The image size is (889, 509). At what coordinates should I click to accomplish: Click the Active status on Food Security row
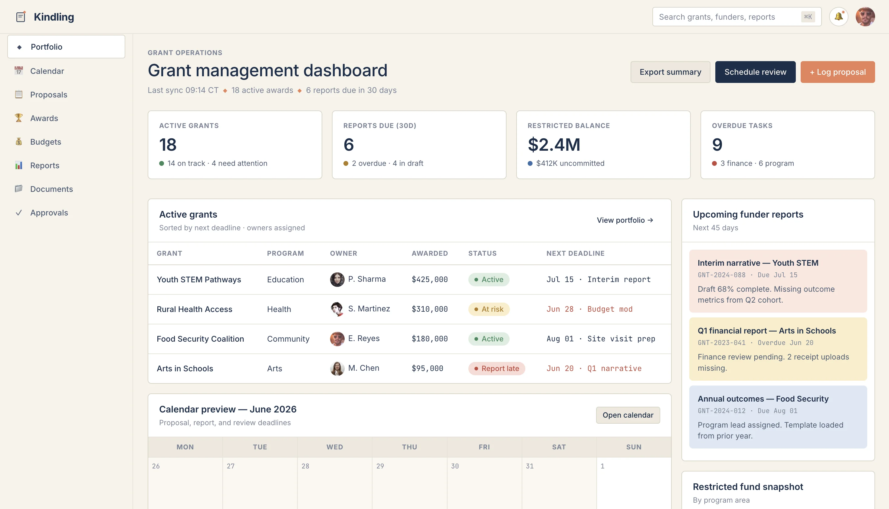click(489, 339)
